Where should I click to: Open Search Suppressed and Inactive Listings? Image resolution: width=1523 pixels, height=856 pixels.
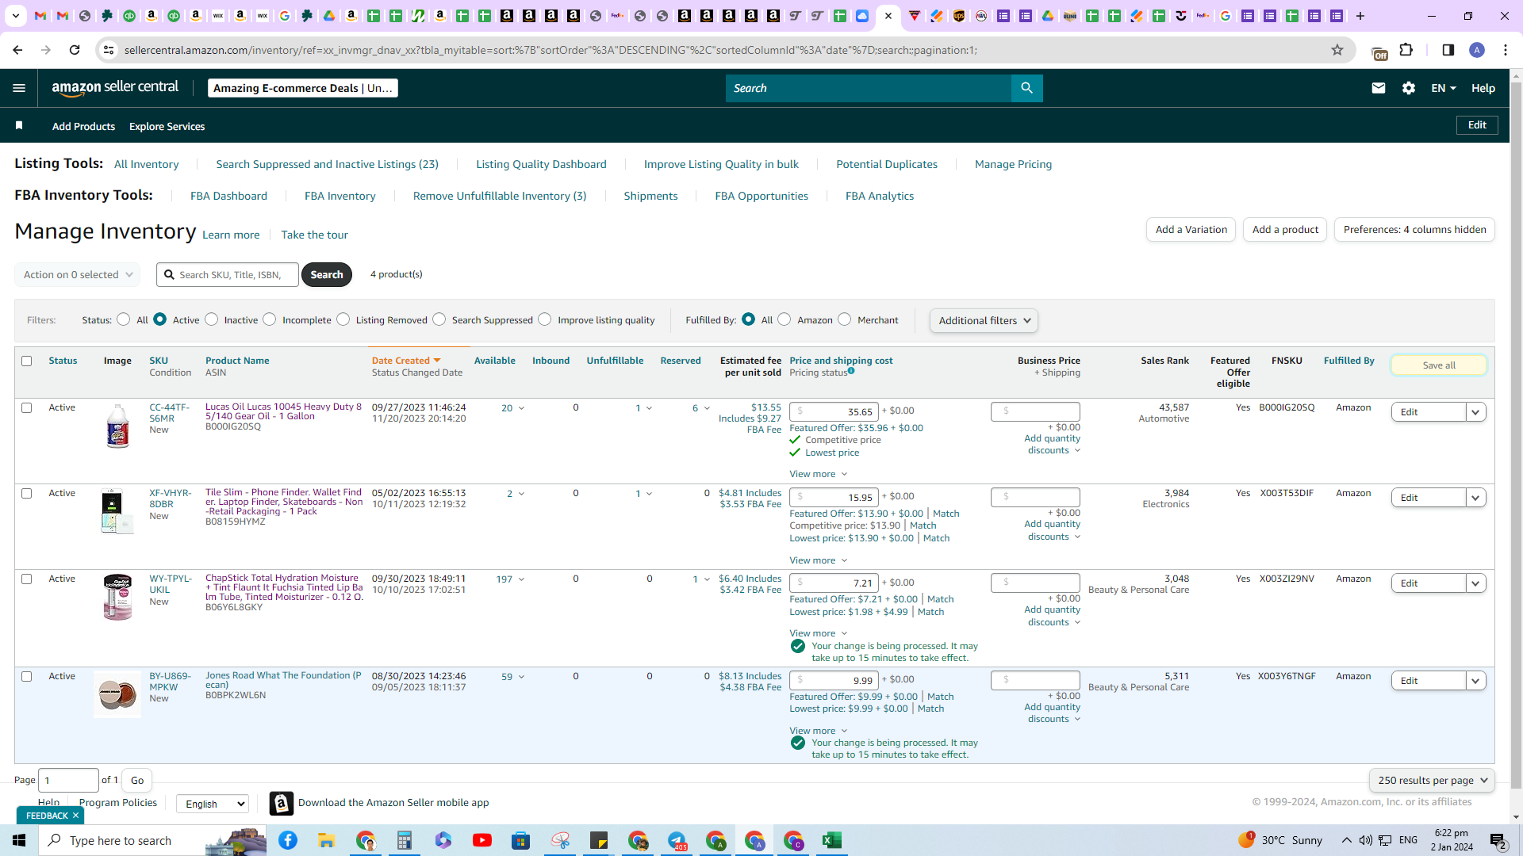coord(327,164)
